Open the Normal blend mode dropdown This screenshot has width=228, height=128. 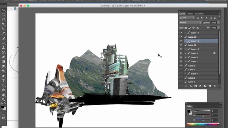pyautogui.click(x=190, y=23)
